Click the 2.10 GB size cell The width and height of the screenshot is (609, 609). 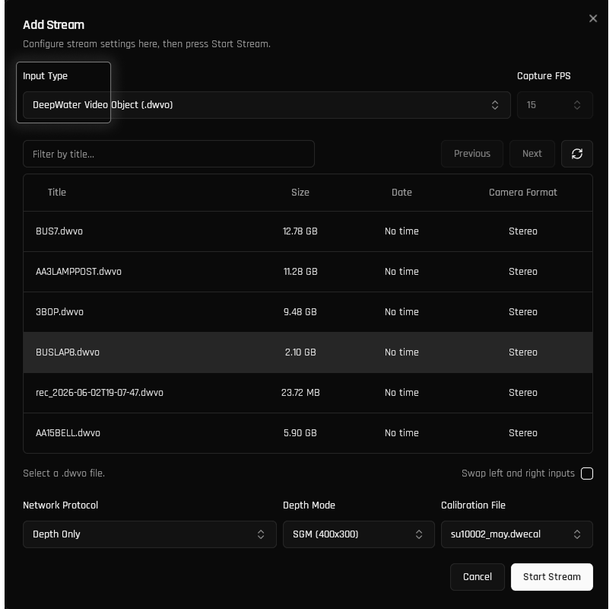pyautogui.click(x=300, y=352)
